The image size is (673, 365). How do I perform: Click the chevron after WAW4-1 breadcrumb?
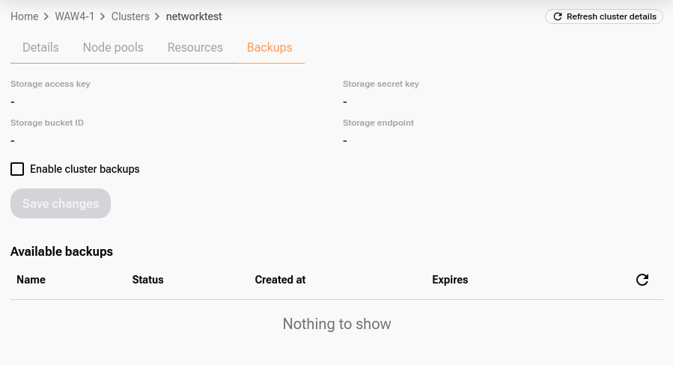(103, 16)
